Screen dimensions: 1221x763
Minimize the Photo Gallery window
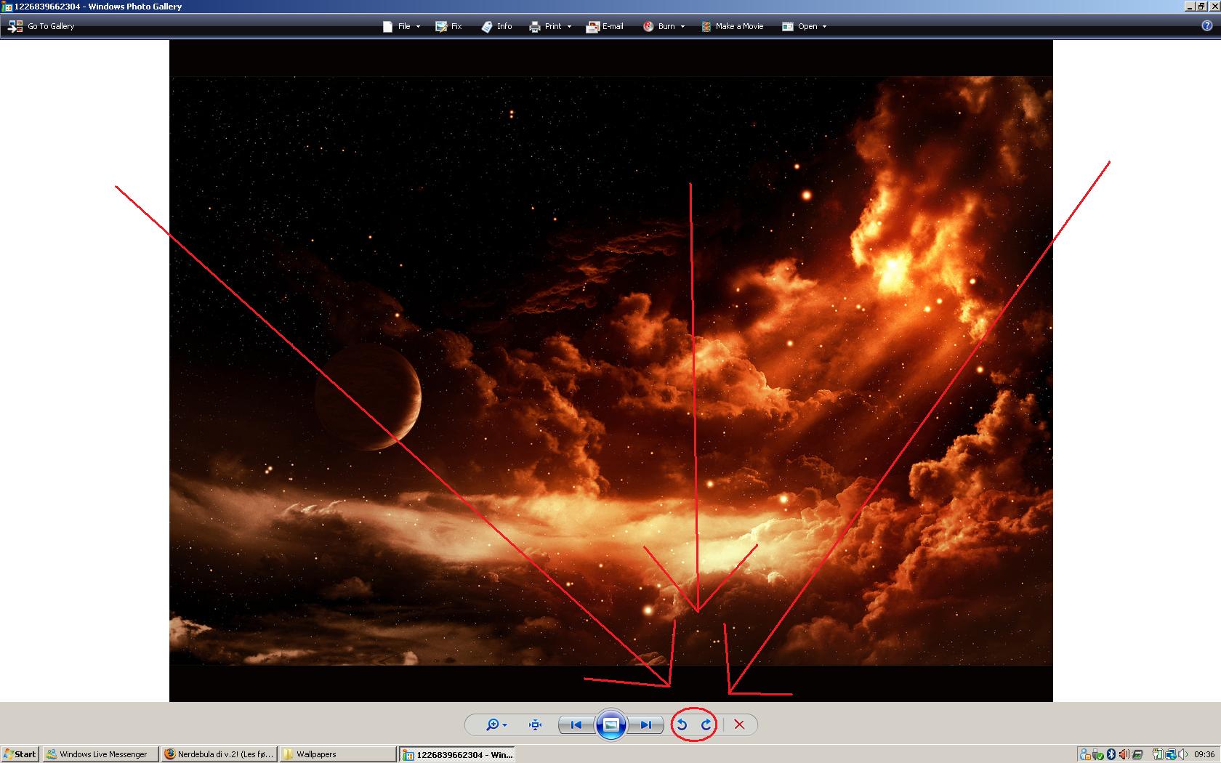click(1190, 7)
